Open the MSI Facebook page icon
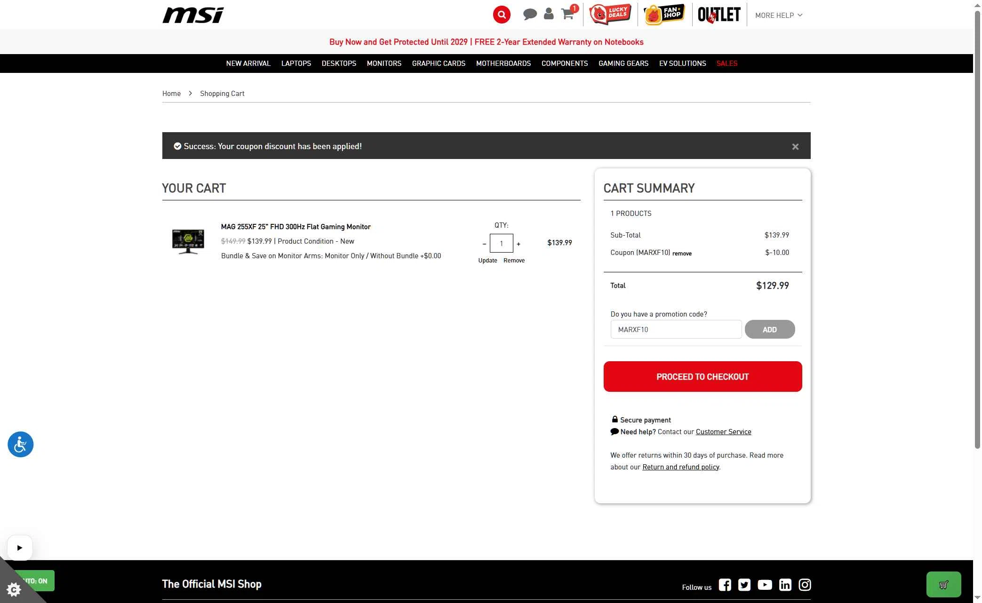Screen dimensions: 982x603 (725, 585)
